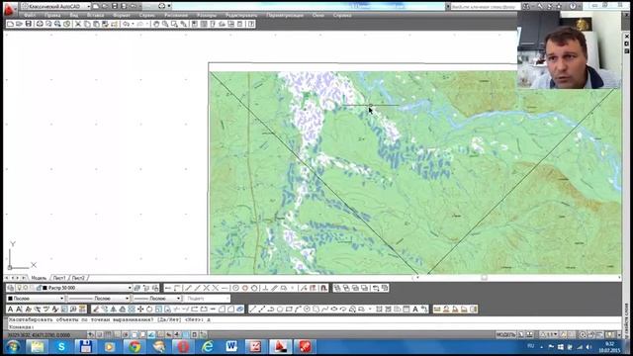633x356 pixels.
Task: Click the Single Line Text tool
Action: click(x=19, y=310)
